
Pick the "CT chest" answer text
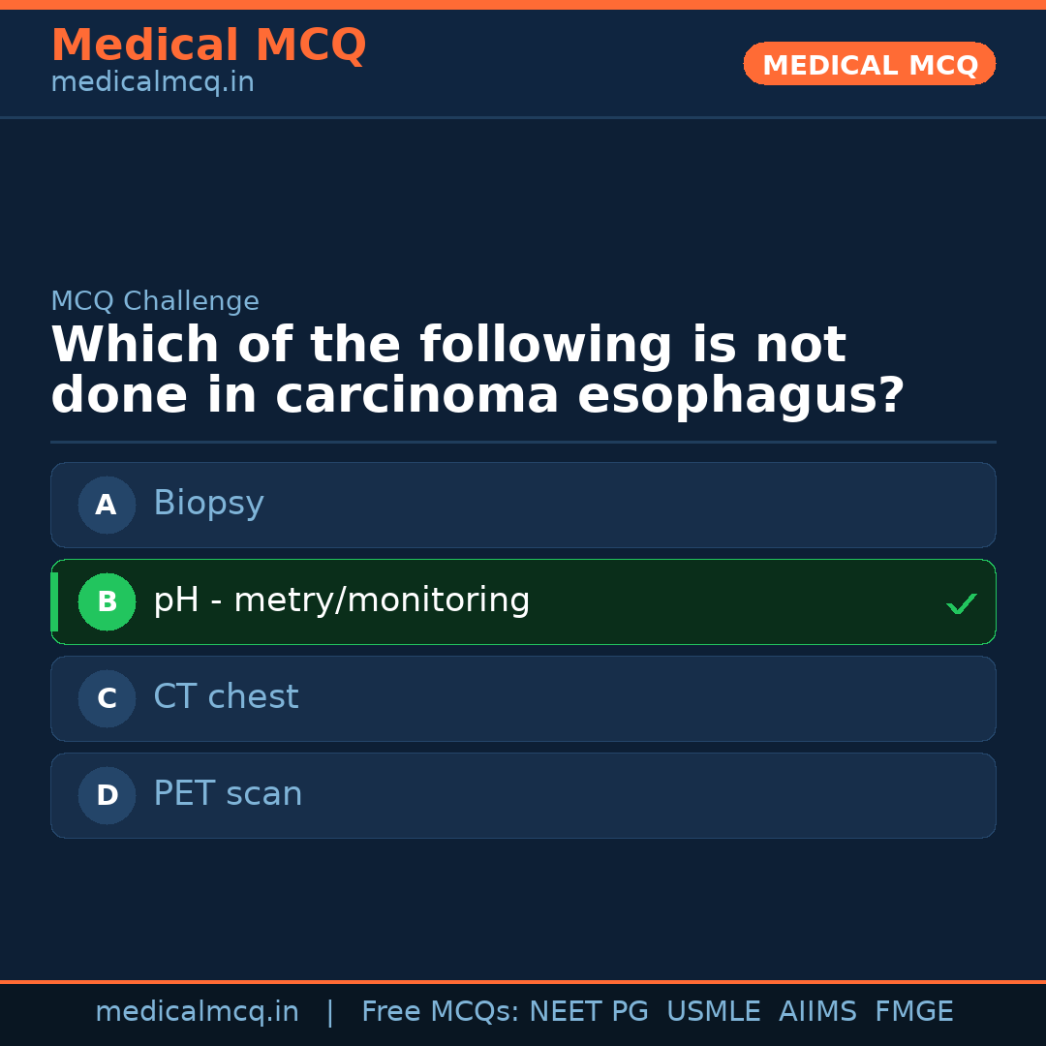tap(226, 697)
